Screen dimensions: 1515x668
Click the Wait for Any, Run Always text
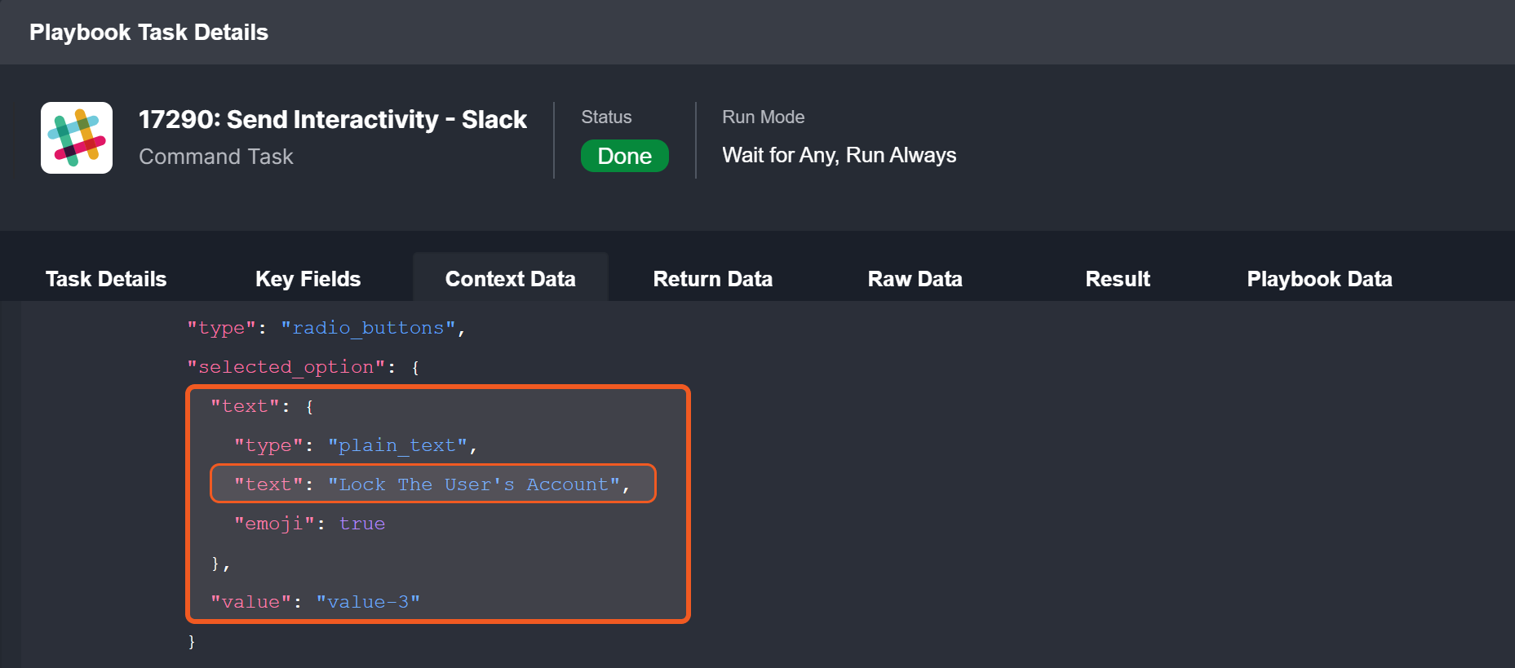[839, 155]
